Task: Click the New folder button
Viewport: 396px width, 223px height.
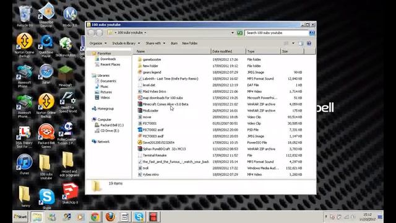Action: point(190,43)
